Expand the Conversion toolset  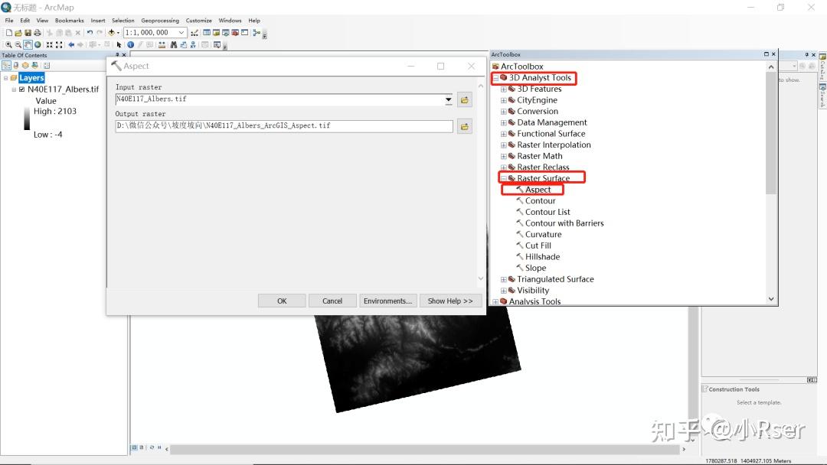pos(504,112)
